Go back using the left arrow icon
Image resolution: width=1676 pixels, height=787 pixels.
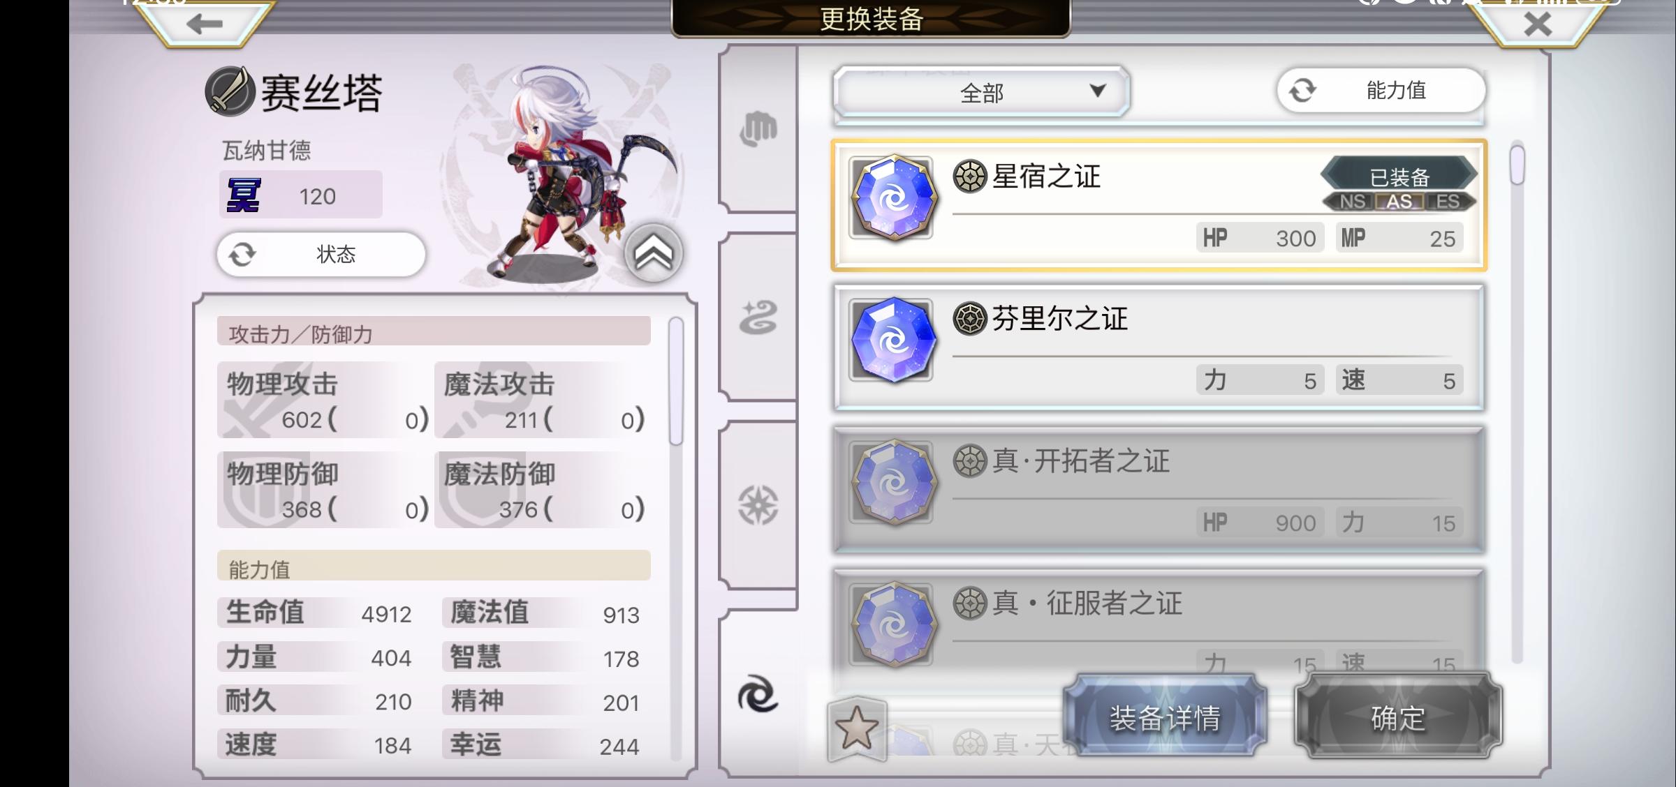pos(204,24)
